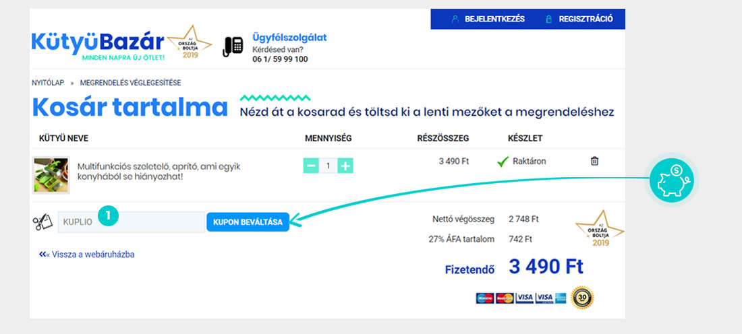Click the Nettó végösszeg 2 748 Ft value
The height and width of the screenshot is (334, 742).
[524, 220]
